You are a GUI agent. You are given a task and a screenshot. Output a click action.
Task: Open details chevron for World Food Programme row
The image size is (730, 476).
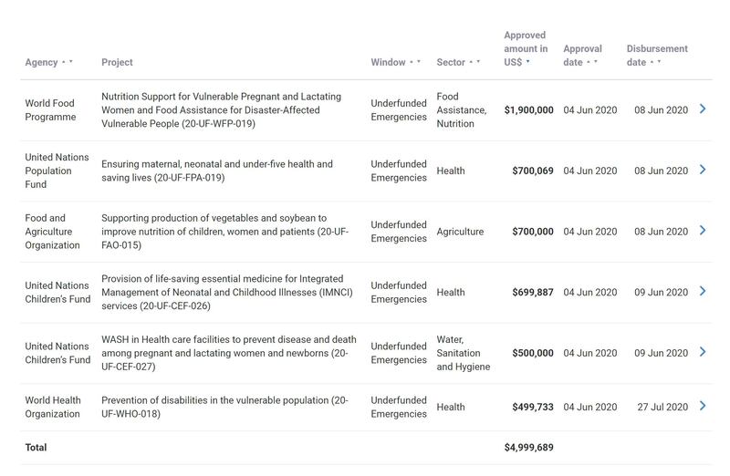tap(703, 109)
